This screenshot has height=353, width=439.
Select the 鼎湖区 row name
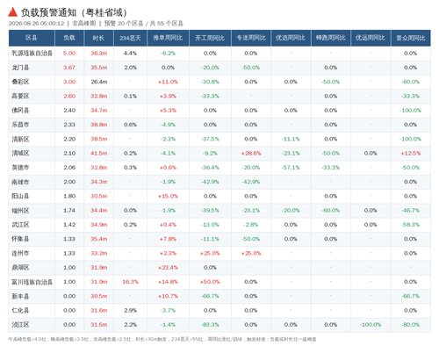pyautogui.click(x=20, y=268)
